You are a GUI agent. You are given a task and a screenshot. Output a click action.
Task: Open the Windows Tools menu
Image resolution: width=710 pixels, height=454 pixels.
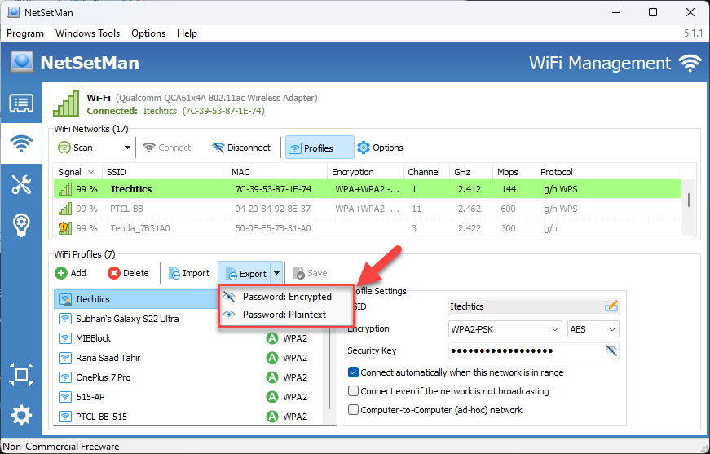pos(87,33)
